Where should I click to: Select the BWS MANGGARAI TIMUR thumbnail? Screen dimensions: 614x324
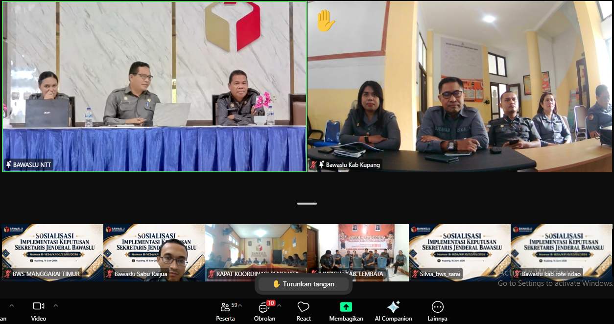pyautogui.click(x=52, y=253)
